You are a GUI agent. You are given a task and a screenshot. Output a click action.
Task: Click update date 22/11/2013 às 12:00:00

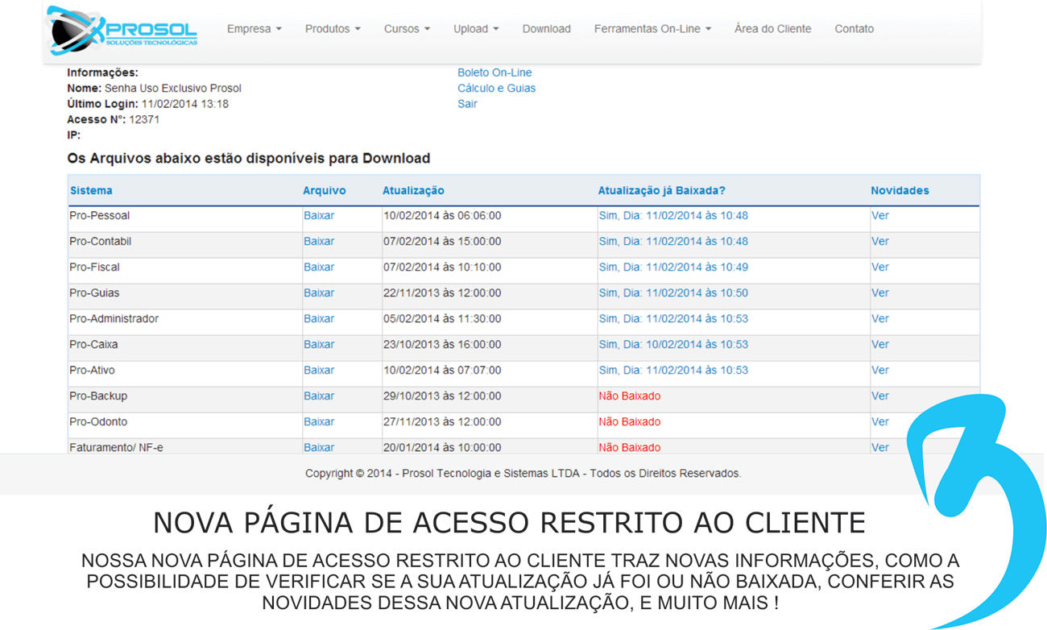(x=442, y=293)
